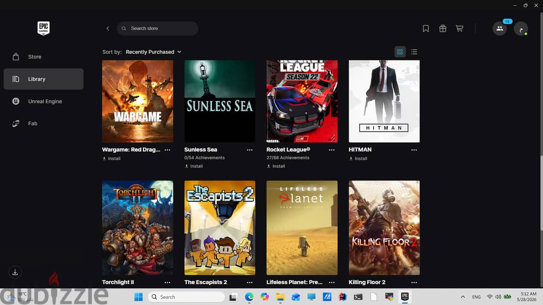The width and height of the screenshot is (543, 305).
Task: Open Microsoft Edge from the taskbar
Action: [249, 297]
